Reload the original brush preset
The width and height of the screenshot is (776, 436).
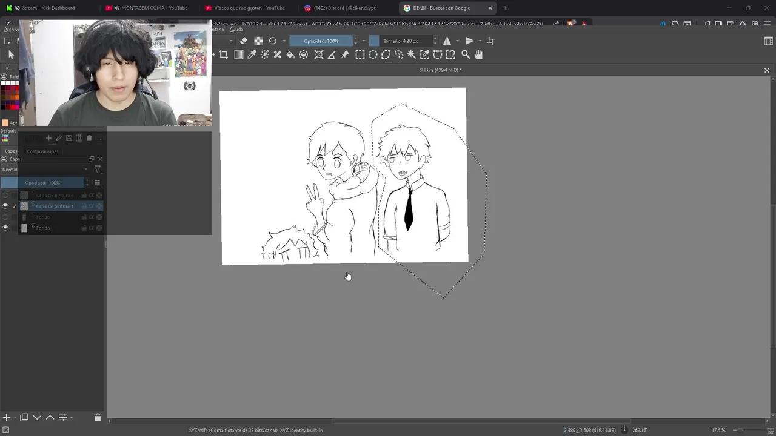pyautogui.click(x=273, y=41)
